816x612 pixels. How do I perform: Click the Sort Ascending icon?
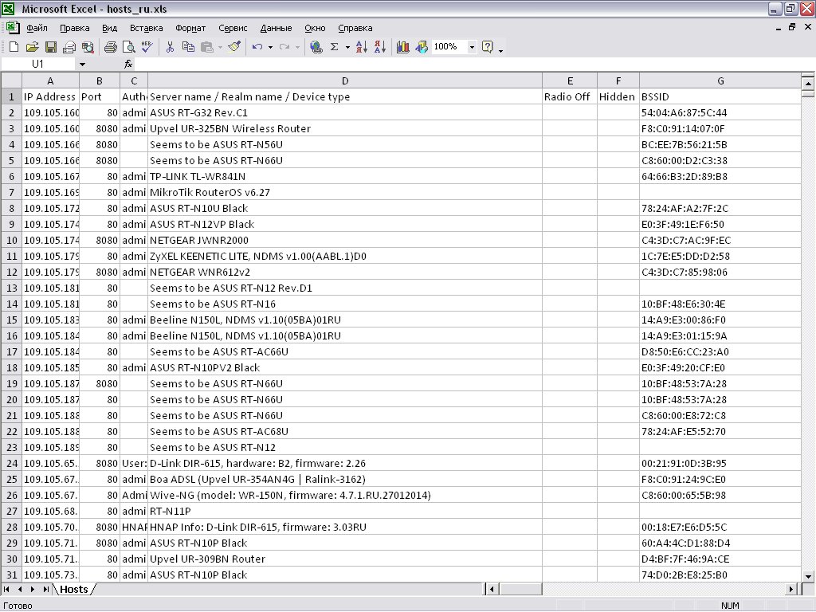tap(362, 47)
